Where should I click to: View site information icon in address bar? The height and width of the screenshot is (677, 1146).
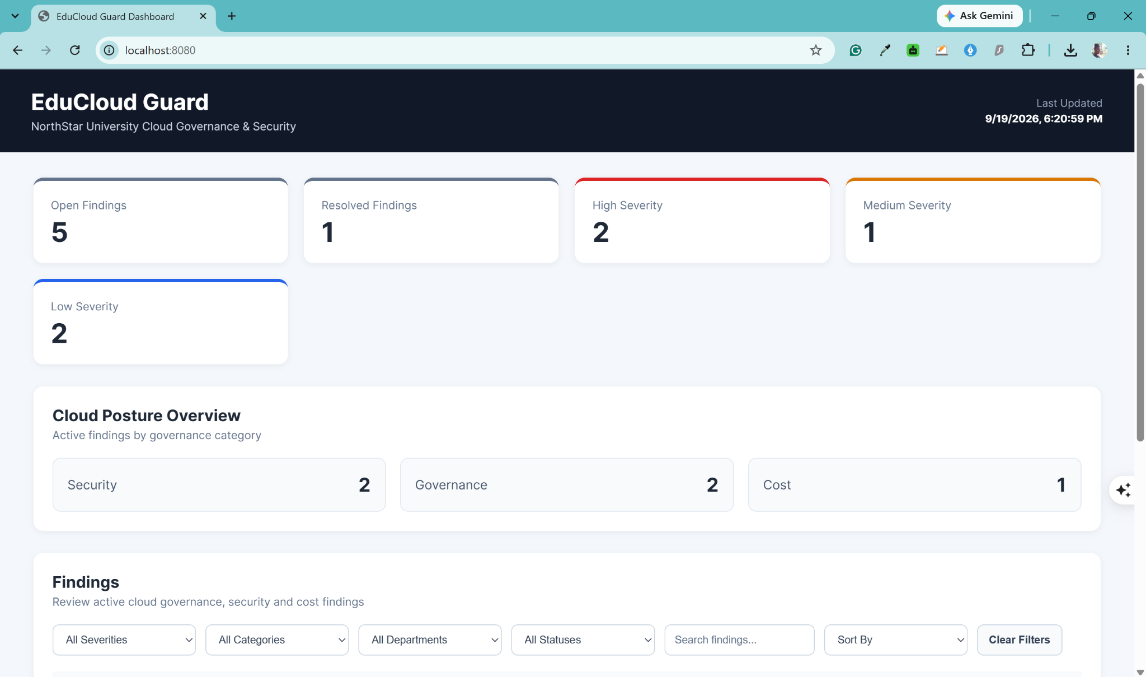point(109,50)
